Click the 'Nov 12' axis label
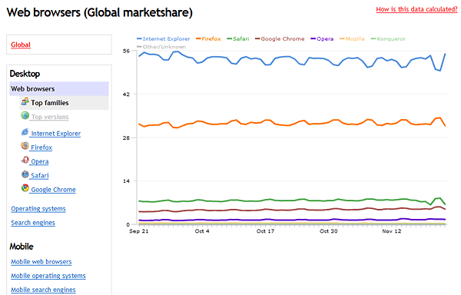The width and height of the screenshot is (461, 295). coord(392,231)
